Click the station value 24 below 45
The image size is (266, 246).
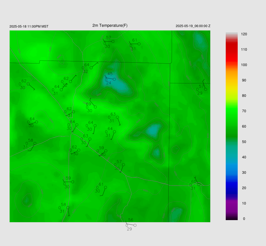click(109, 83)
